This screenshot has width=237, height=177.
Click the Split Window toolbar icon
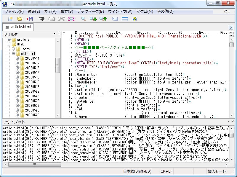pos(125,19)
